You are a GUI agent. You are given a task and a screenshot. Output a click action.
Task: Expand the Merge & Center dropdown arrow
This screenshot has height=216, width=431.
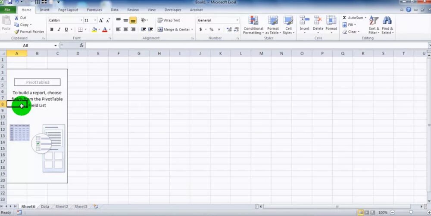[192, 29]
